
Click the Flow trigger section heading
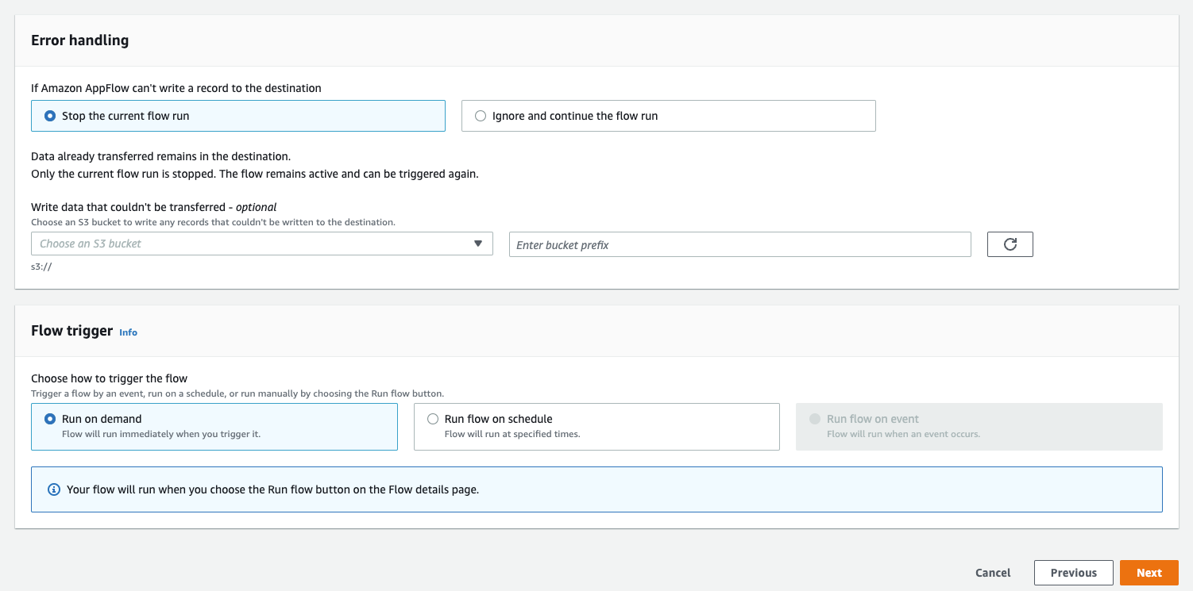(71, 331)
